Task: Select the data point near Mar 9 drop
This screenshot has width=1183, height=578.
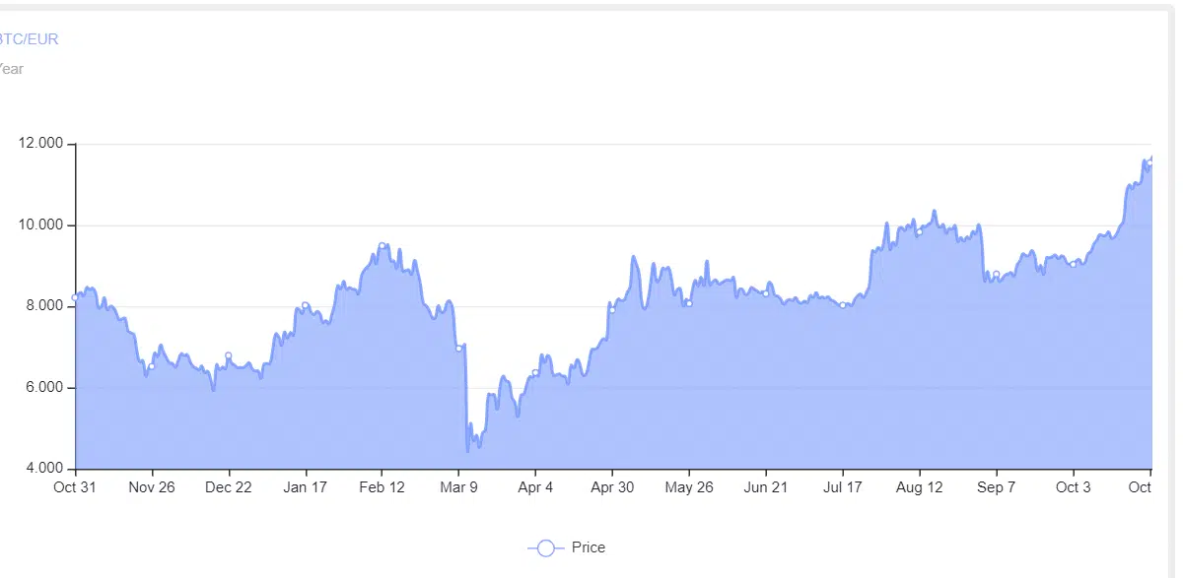Action: click(458, 349)
